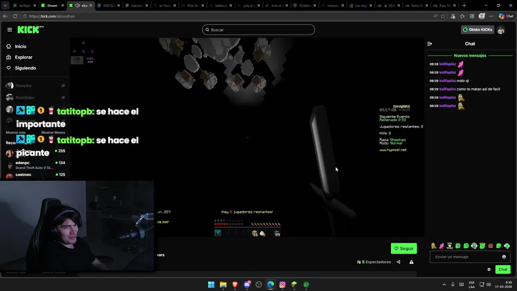Open Discord from the taskbar

tap(247, 285)
